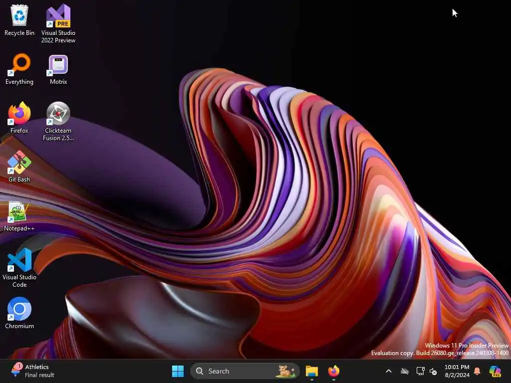
Task: Select the Motrix desktop shortcut
Action: click(x=58, y=69)
